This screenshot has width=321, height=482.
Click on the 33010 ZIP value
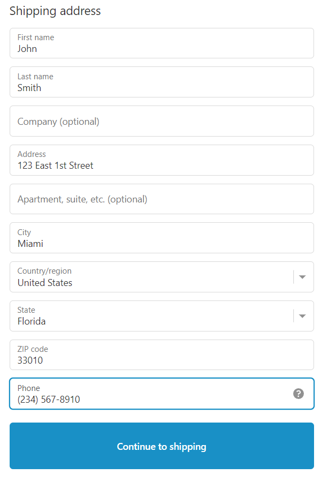tap(30, 360)
